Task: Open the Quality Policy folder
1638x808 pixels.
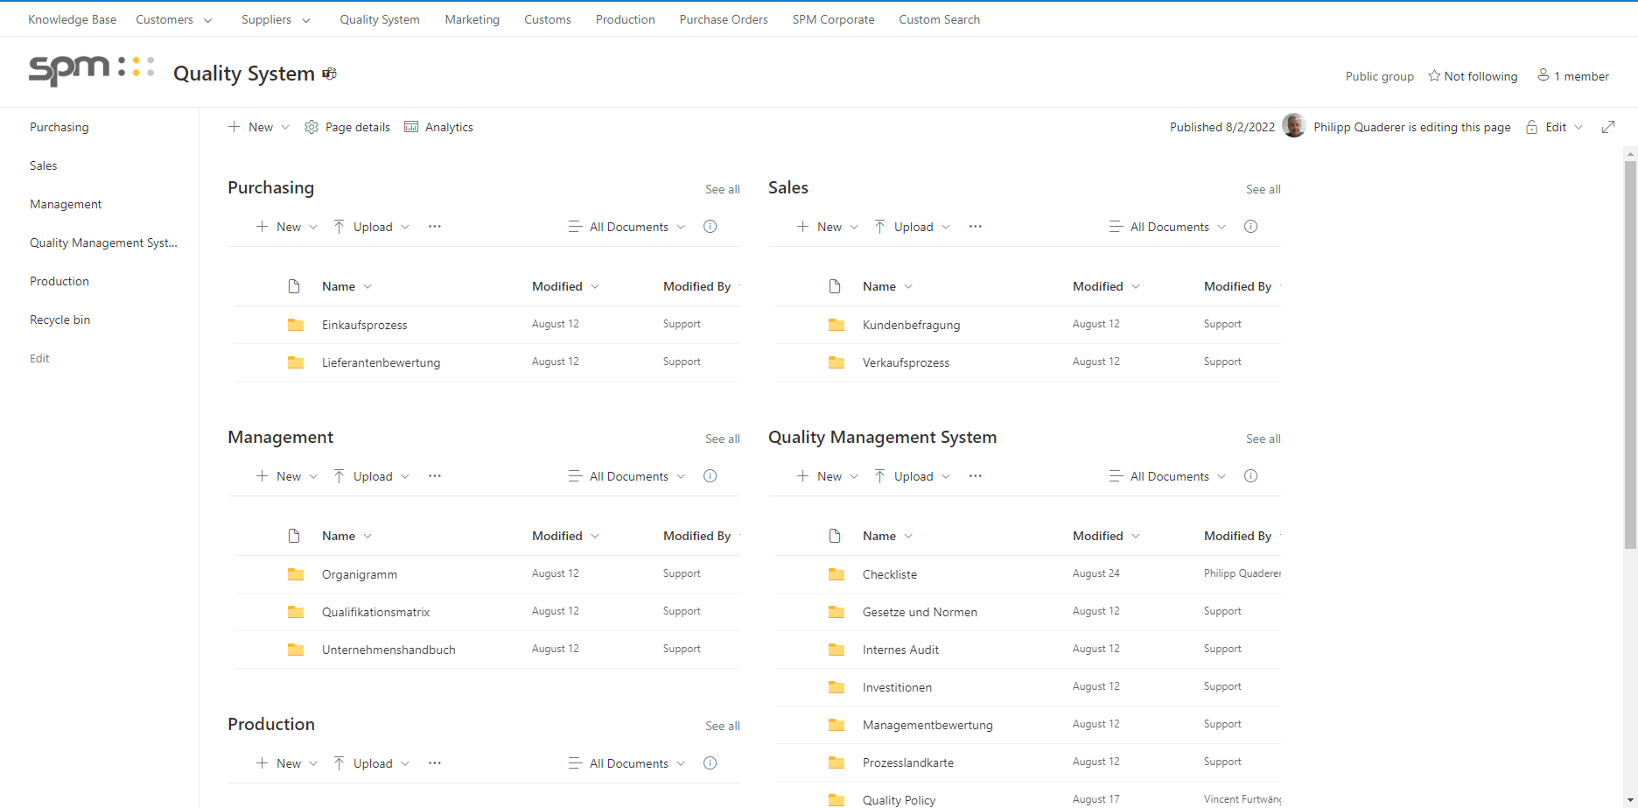Action: pyautogui.click(x=899, y=800)
